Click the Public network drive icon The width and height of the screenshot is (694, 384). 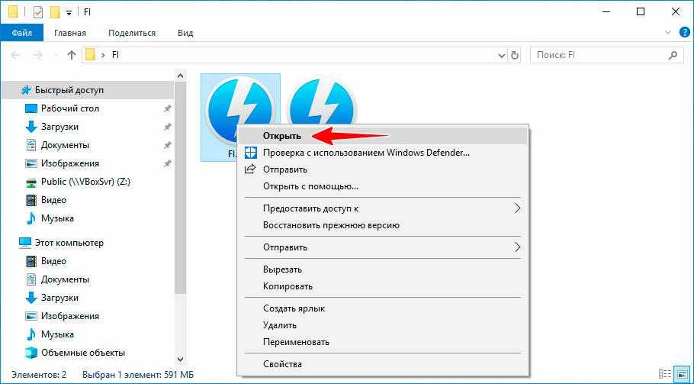(x=31, y=182)
